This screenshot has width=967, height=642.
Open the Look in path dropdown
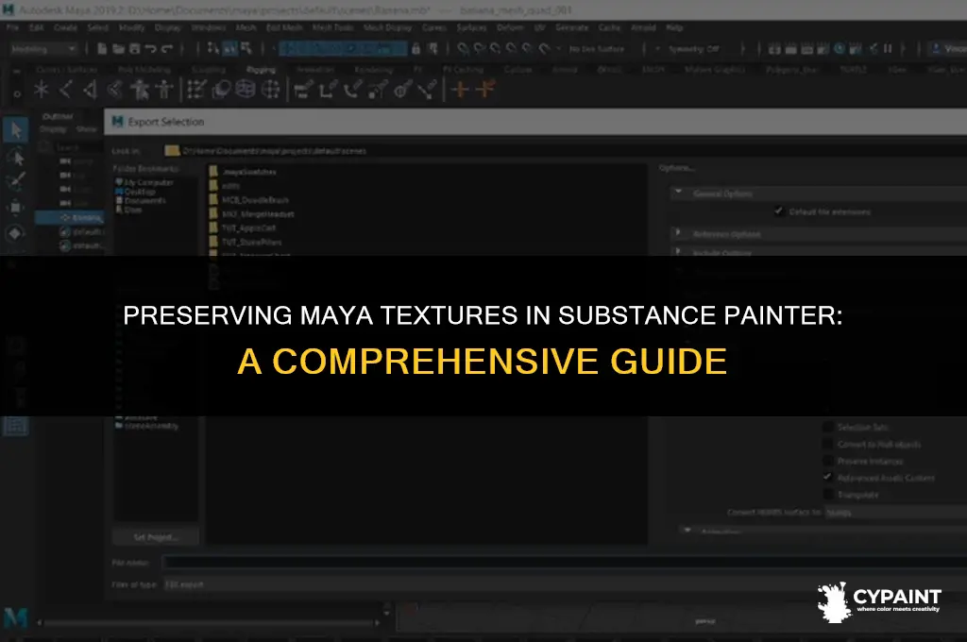[565, 150]
